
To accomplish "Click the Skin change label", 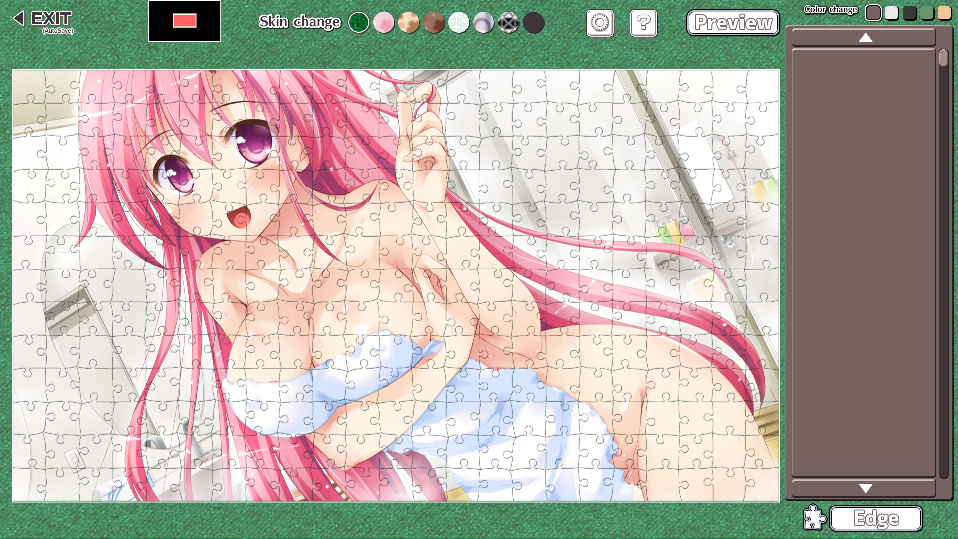I will click(x=299, y=22).
